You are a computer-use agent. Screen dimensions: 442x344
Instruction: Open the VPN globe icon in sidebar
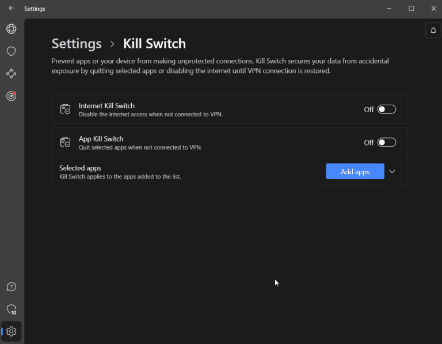click(x=11, y=29)
